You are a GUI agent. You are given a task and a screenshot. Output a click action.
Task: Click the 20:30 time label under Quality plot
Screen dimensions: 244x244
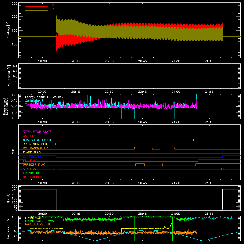pyautogui.click(x=109, y=214)
